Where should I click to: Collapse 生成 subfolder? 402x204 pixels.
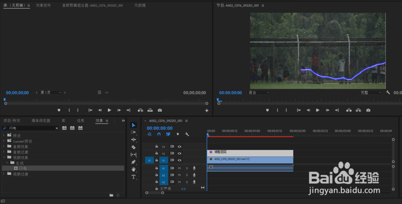[x=7, y=163]
